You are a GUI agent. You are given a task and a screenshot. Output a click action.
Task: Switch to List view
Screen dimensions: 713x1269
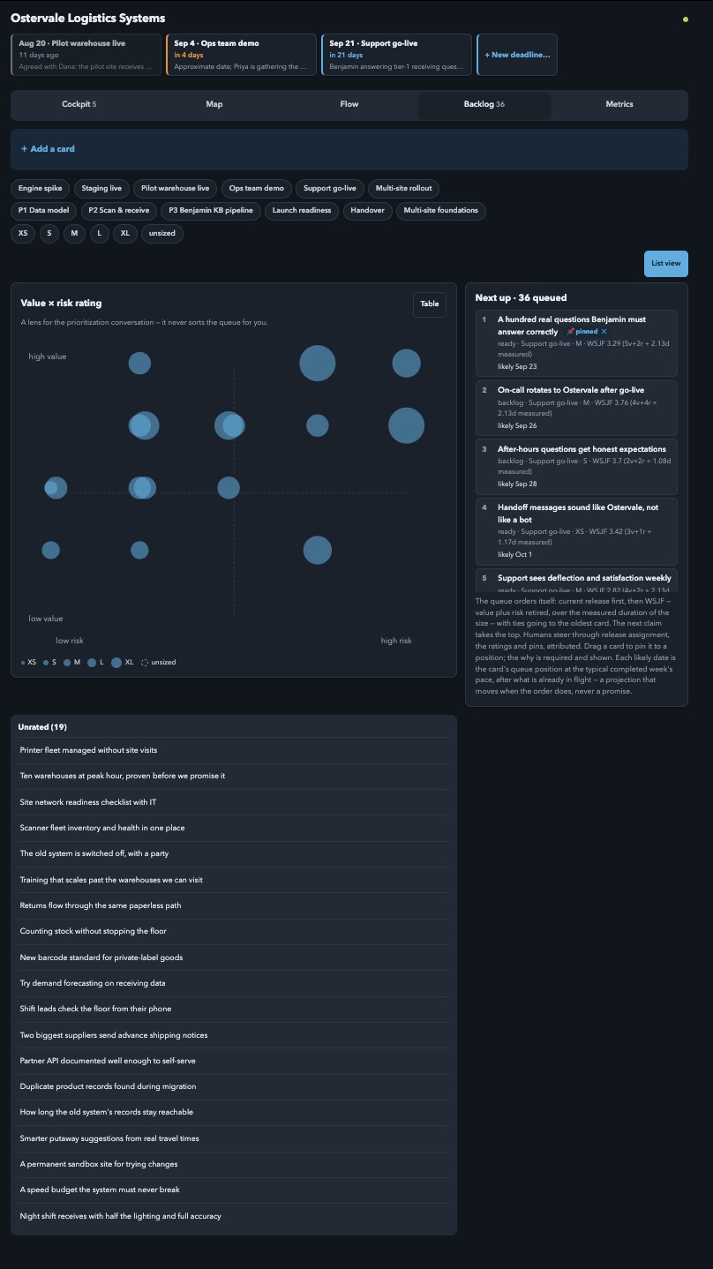(x=665, y=263)
